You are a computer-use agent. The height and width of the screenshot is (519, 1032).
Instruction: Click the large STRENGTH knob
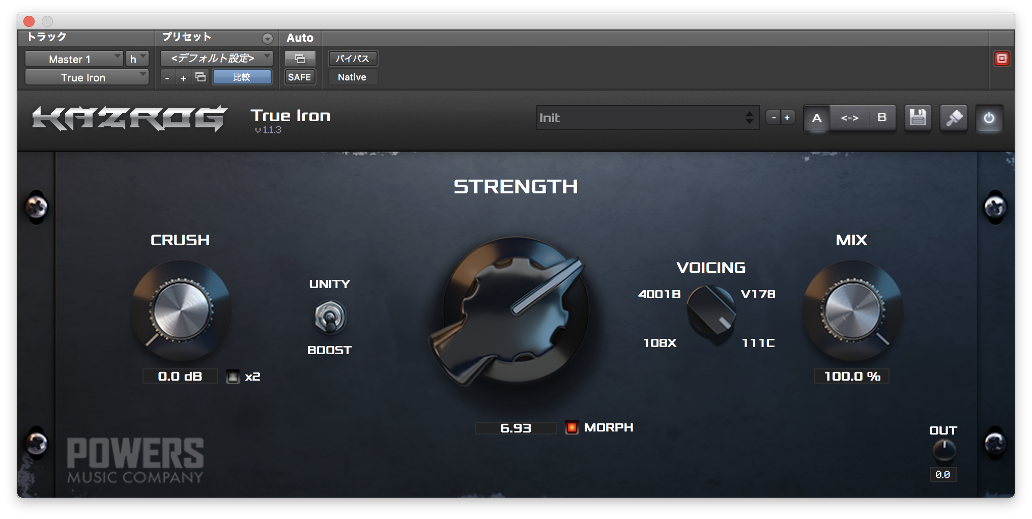coord(515,310)
